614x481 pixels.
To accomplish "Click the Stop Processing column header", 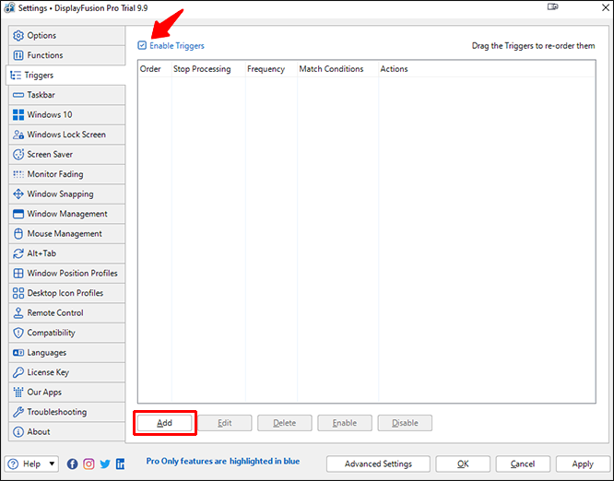I will pos(208,69).
